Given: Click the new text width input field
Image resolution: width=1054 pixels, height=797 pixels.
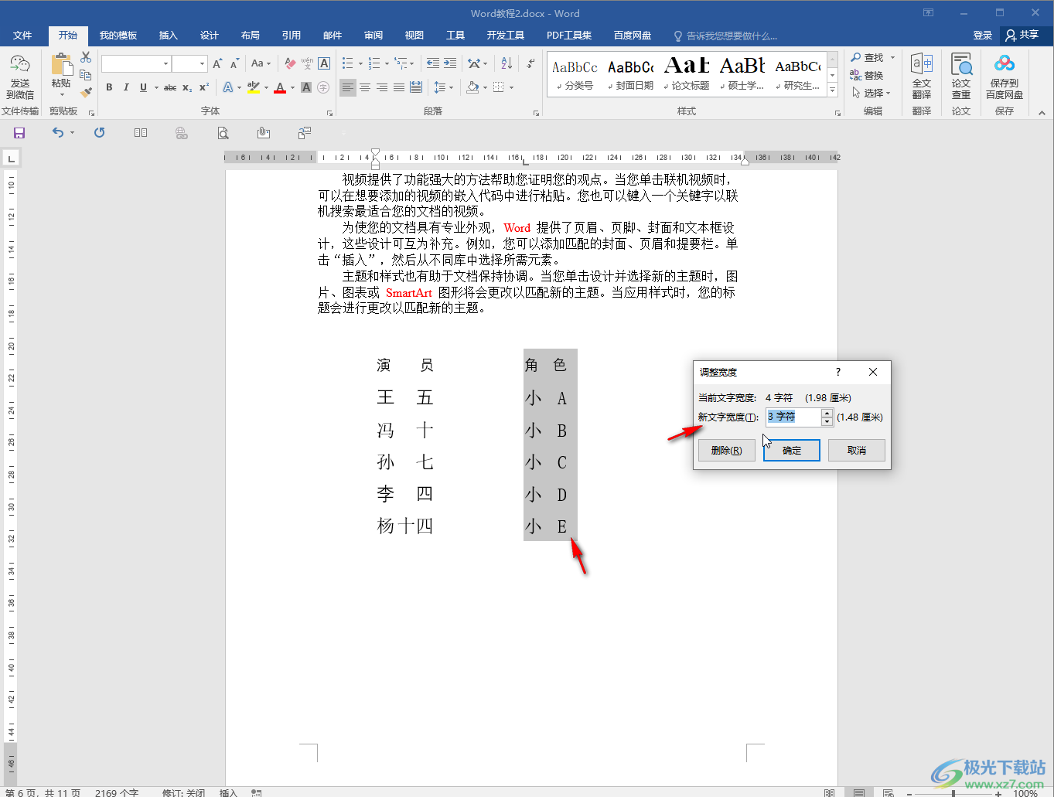Looking at the screenshot, I should pos(793,417).
